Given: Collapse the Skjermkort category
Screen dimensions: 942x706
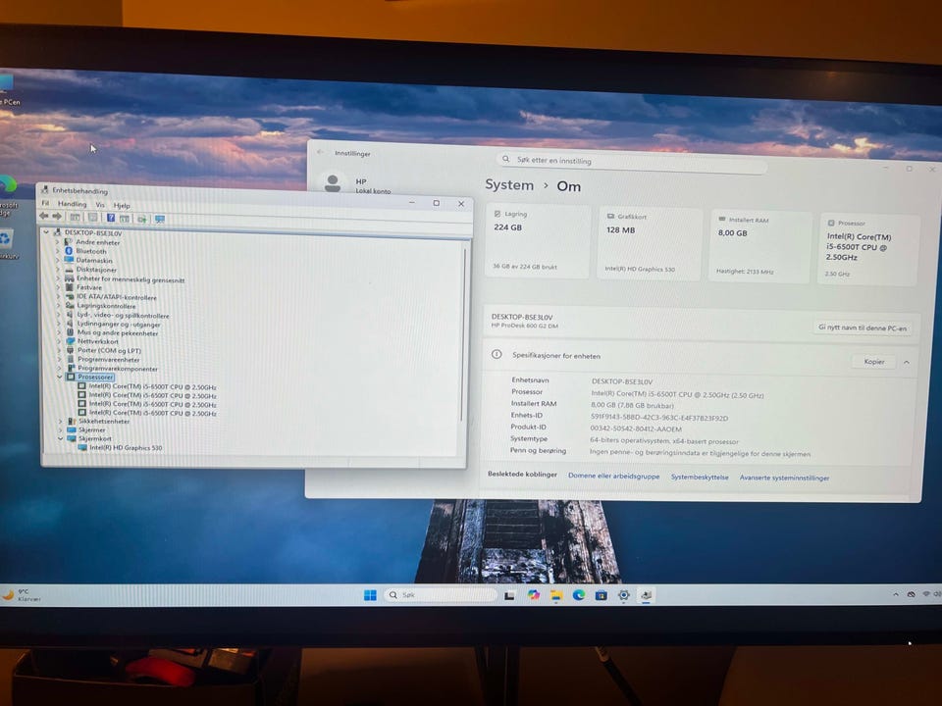Looking at the screenshot, I should [x=60, y=438].
